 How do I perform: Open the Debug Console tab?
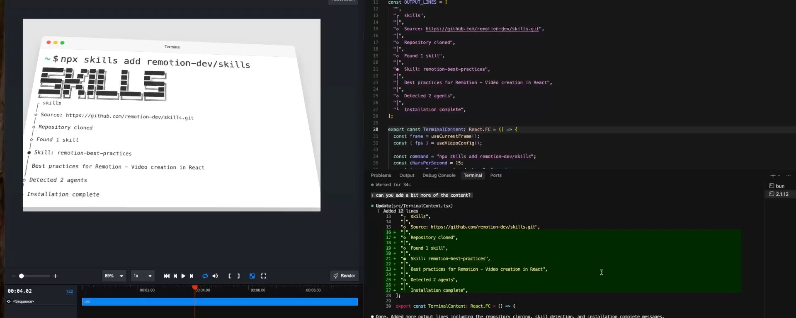439,176
